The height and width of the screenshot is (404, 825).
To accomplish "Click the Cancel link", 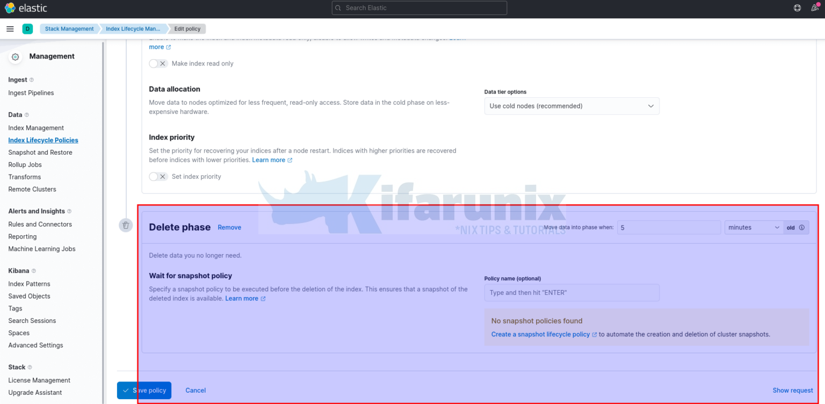I will 196,391.
